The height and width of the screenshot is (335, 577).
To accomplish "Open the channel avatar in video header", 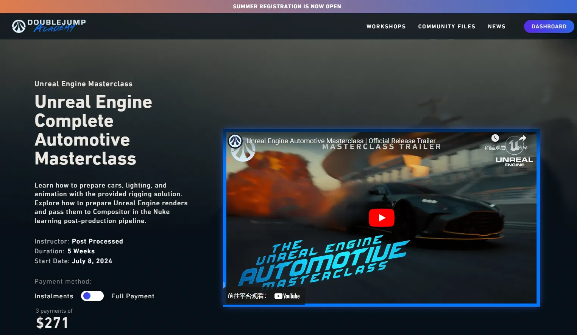I will [235, 141].
